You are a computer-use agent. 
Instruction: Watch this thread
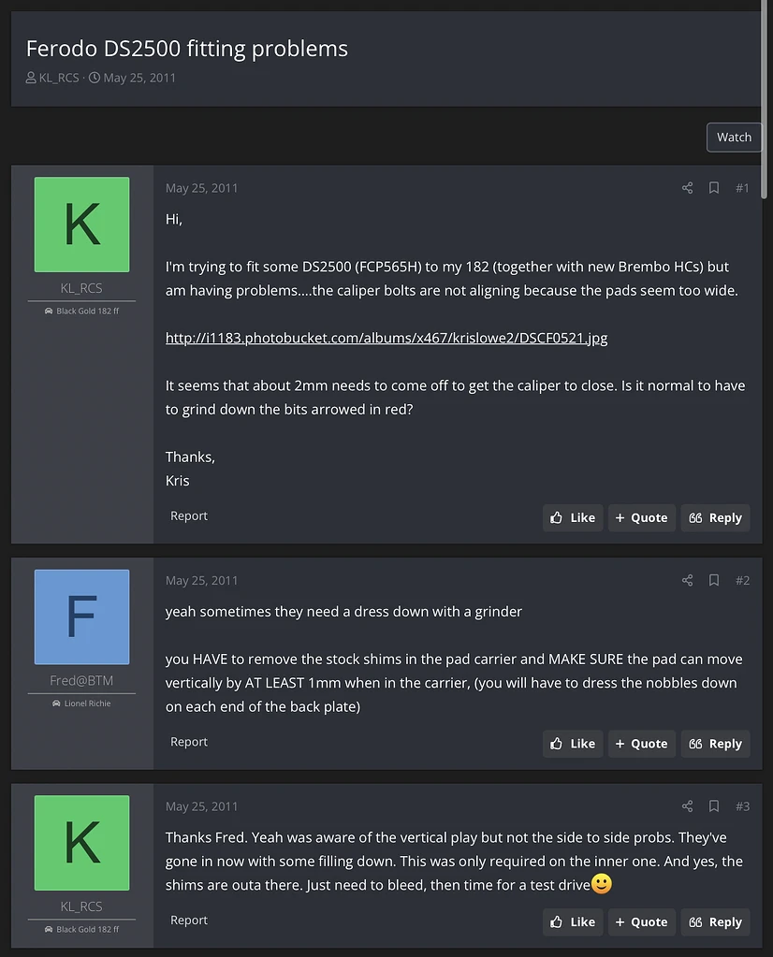point(734,138)
